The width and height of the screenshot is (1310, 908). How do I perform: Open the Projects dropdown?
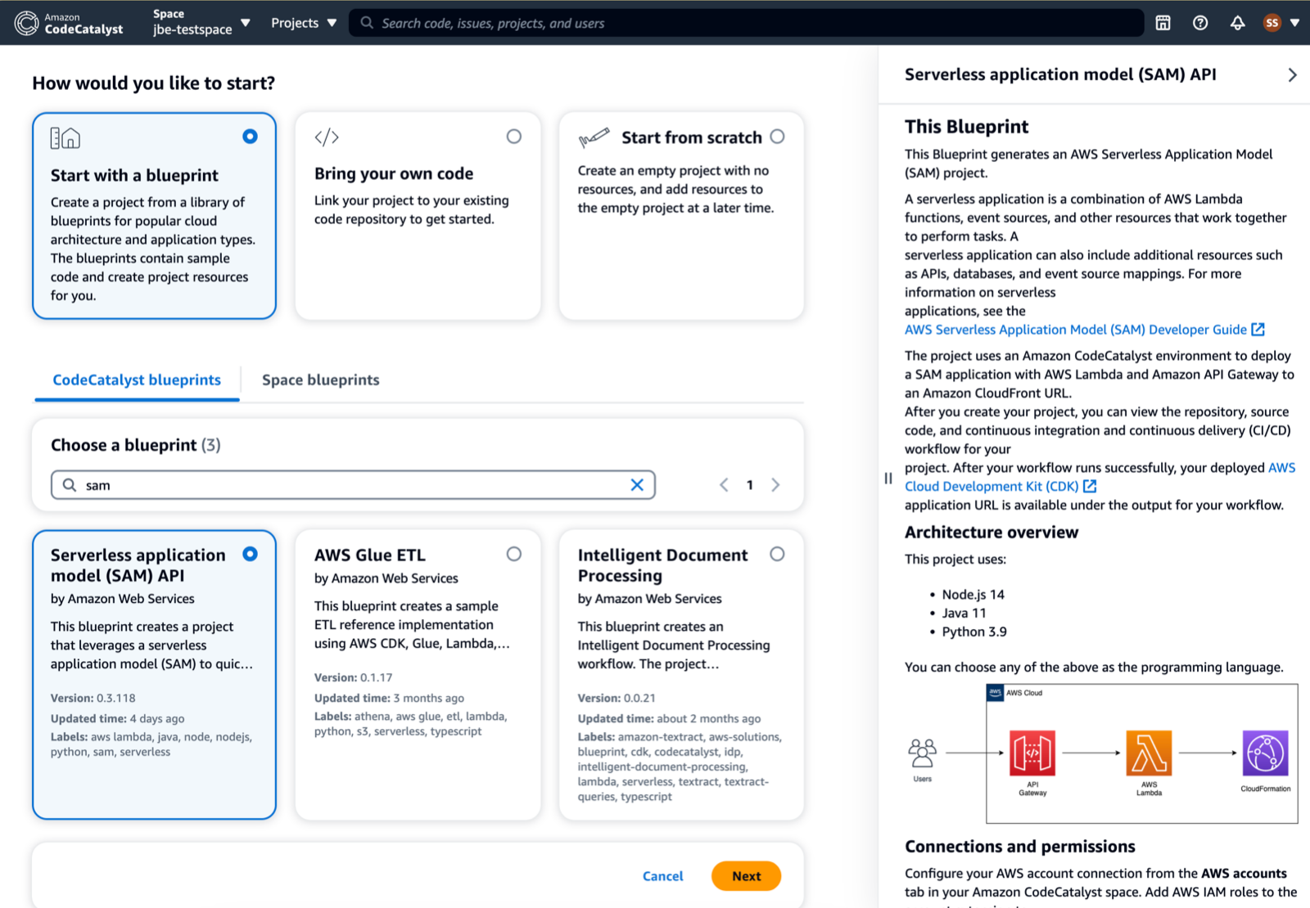[303, 23]
